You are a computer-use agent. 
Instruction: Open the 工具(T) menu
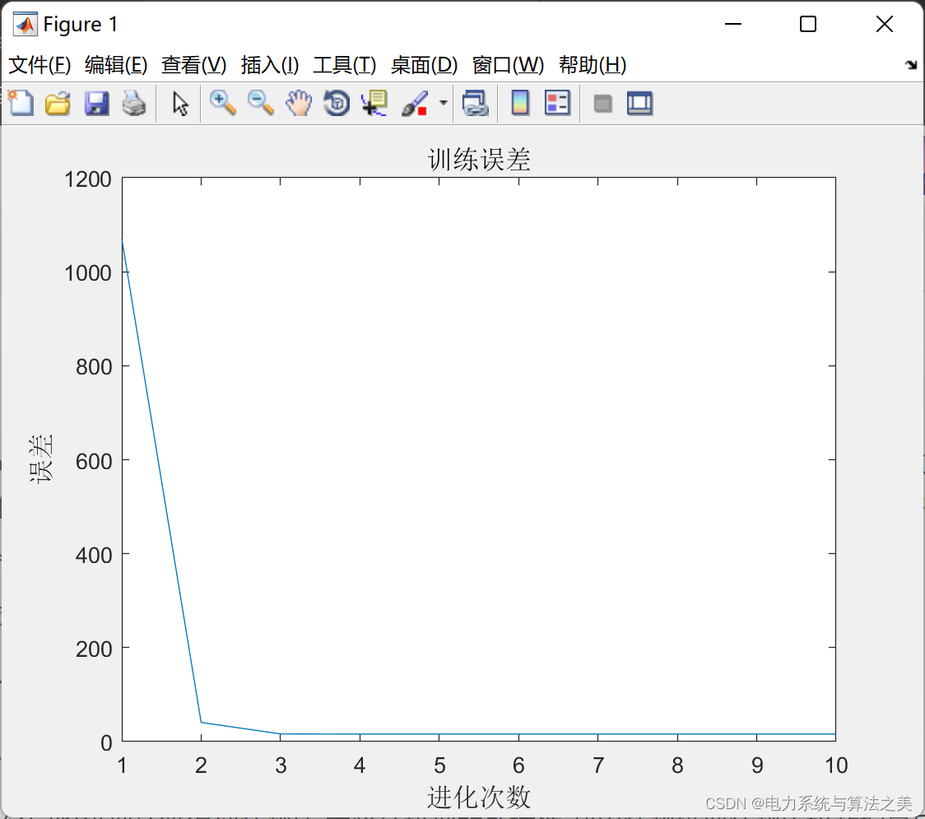(x=344, y=65)
